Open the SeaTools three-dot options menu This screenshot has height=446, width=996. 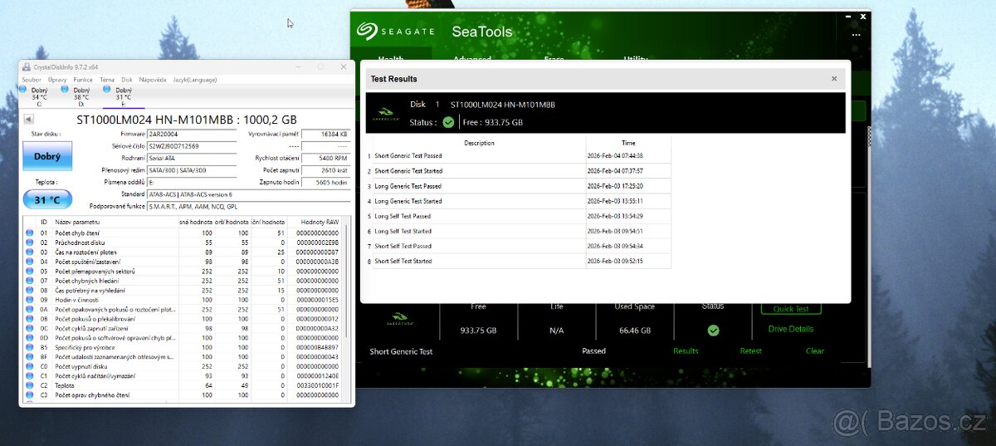point(856,35)
